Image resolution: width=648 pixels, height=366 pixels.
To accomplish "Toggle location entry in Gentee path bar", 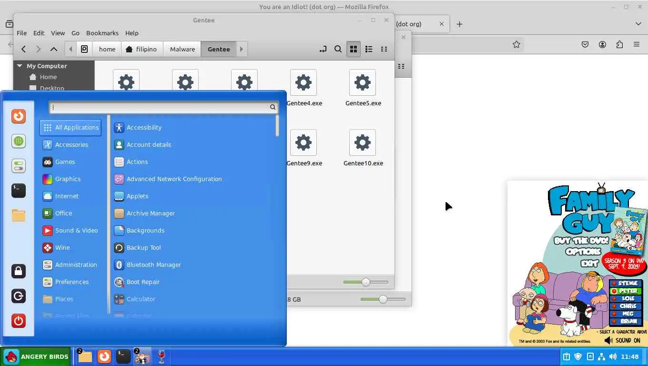I will tap(323, 49).
